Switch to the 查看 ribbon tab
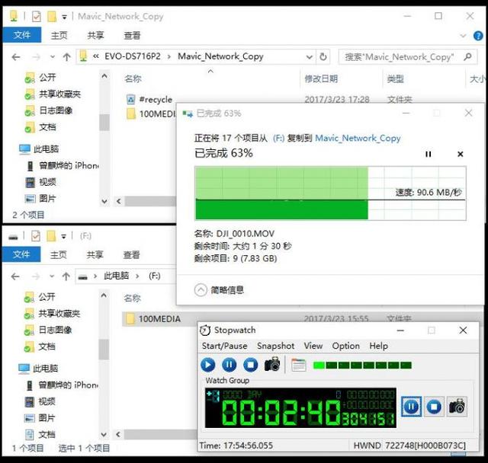488x463 pixels. point(132,35)
